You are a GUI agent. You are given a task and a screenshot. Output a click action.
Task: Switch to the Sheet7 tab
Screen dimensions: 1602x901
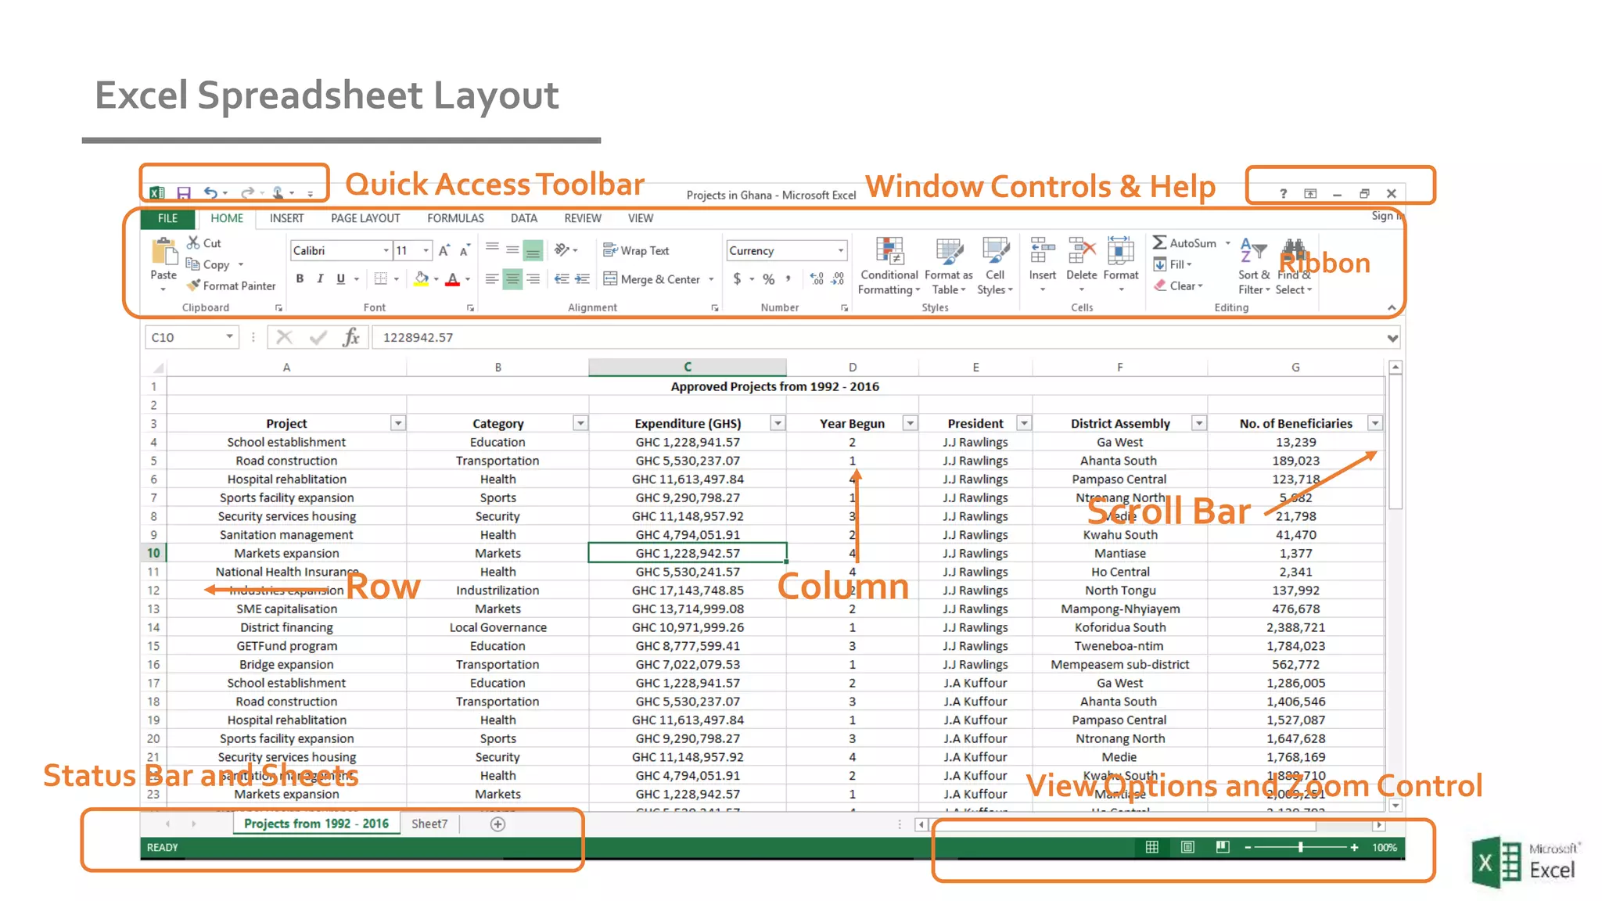tap(429, 824)
